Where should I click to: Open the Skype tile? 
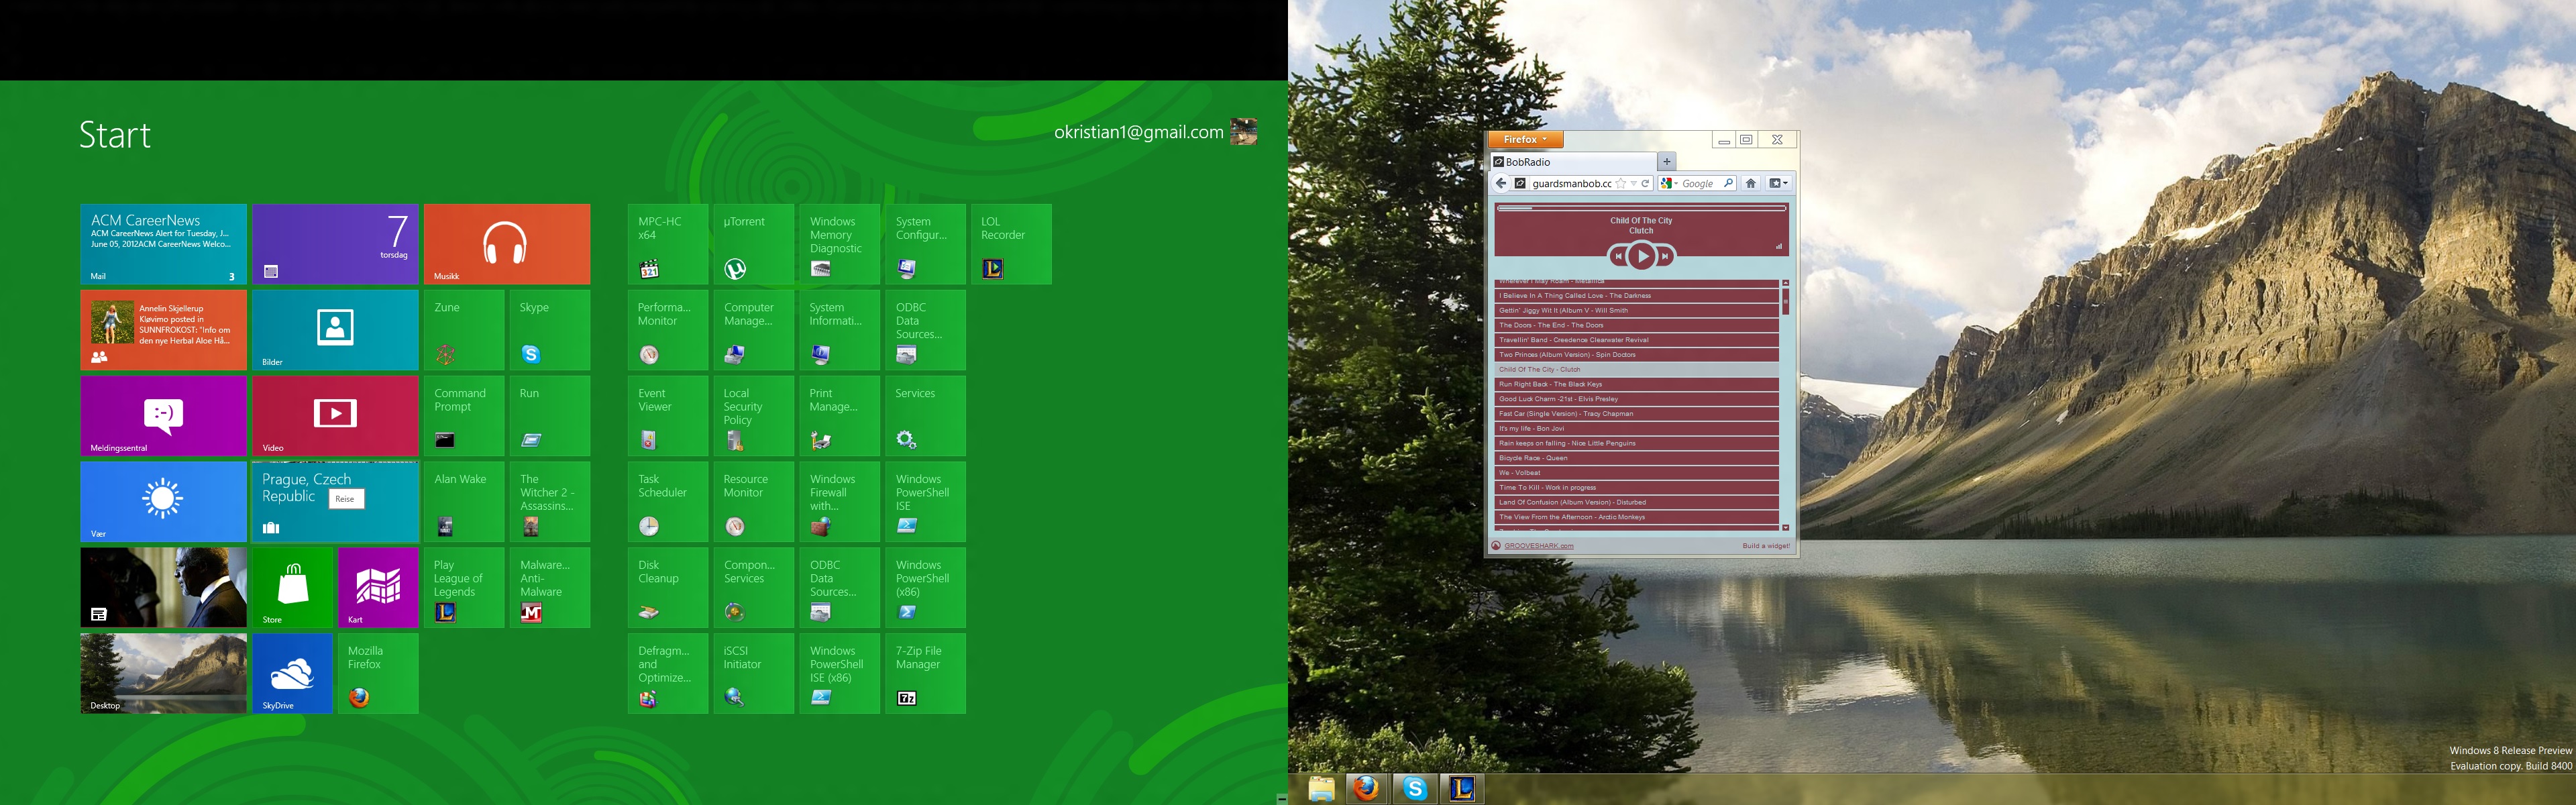550,330
